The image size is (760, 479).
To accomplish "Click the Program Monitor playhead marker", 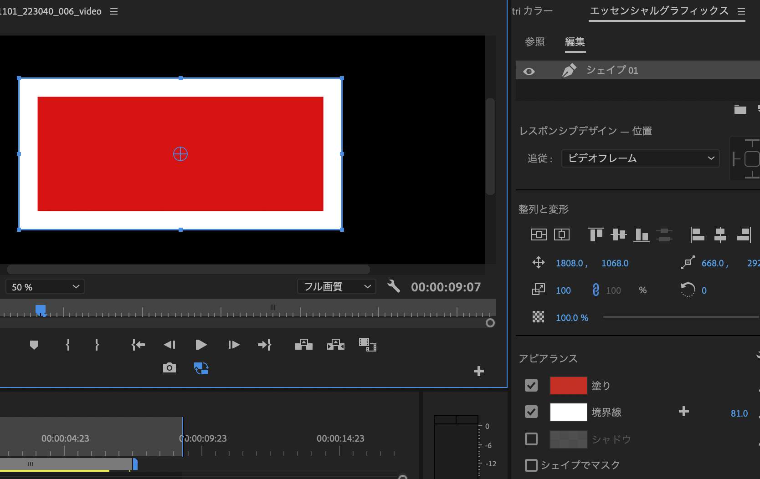I will [x=41, y=311].
